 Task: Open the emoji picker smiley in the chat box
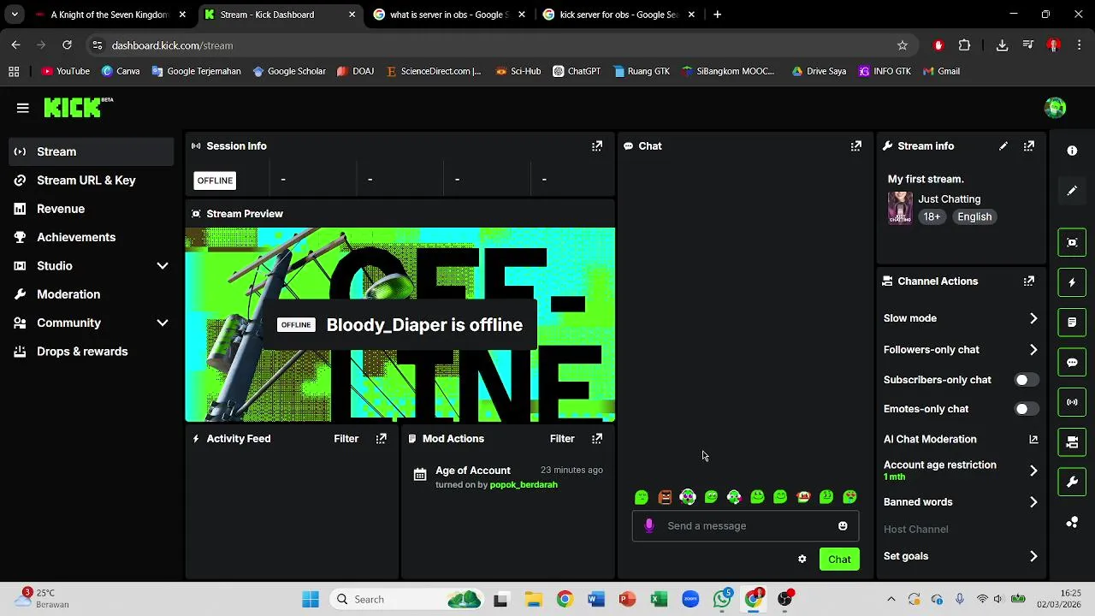[843, 526]
